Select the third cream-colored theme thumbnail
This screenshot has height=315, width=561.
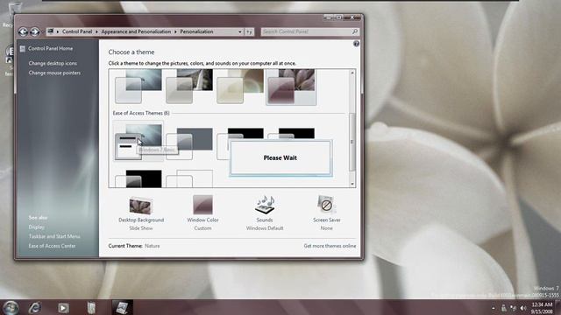click(239, 87)
